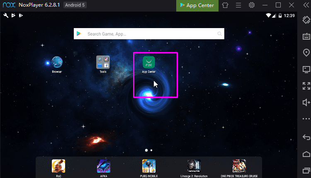Click the Google Play logo in search bar

pyautogui.click(x=79, y=34)
